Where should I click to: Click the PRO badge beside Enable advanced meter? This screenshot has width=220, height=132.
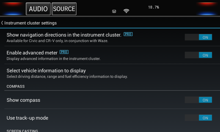64,52
